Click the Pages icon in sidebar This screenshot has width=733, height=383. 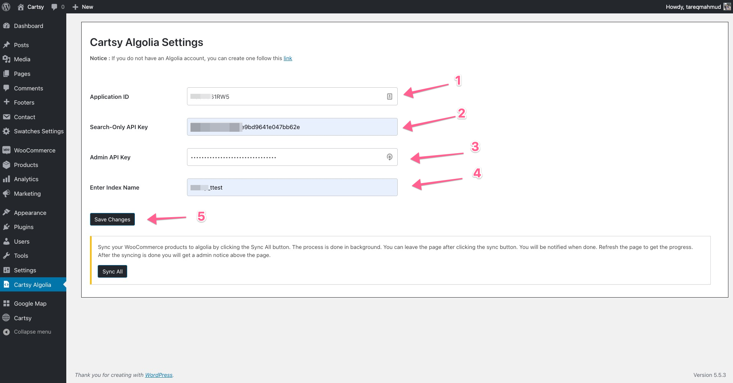pyautogui.click(x=7, y=74)
